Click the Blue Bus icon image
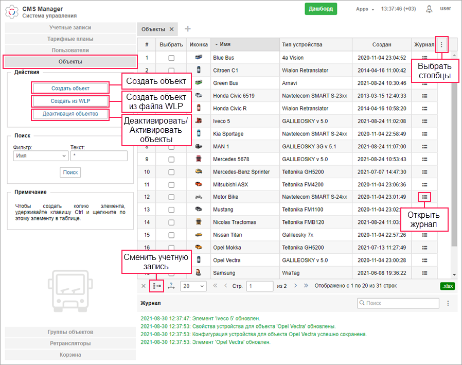This screenshot has height=365, width=462. coord(199,57)
